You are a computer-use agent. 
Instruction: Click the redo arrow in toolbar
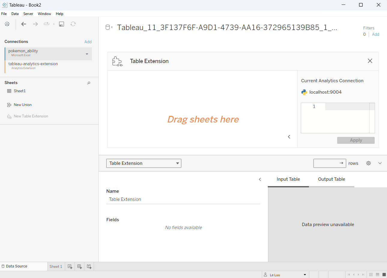pos(47,24)
